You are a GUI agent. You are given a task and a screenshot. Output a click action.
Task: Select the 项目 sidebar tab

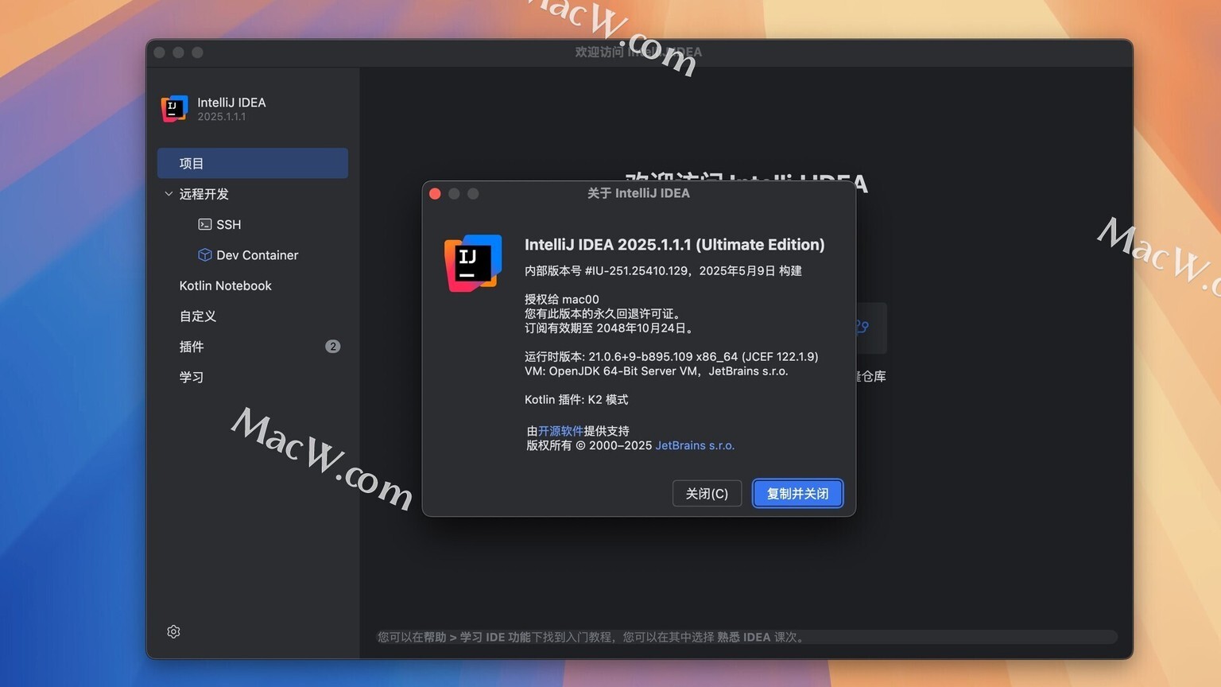pyautogui.click(x=253, y=163)
